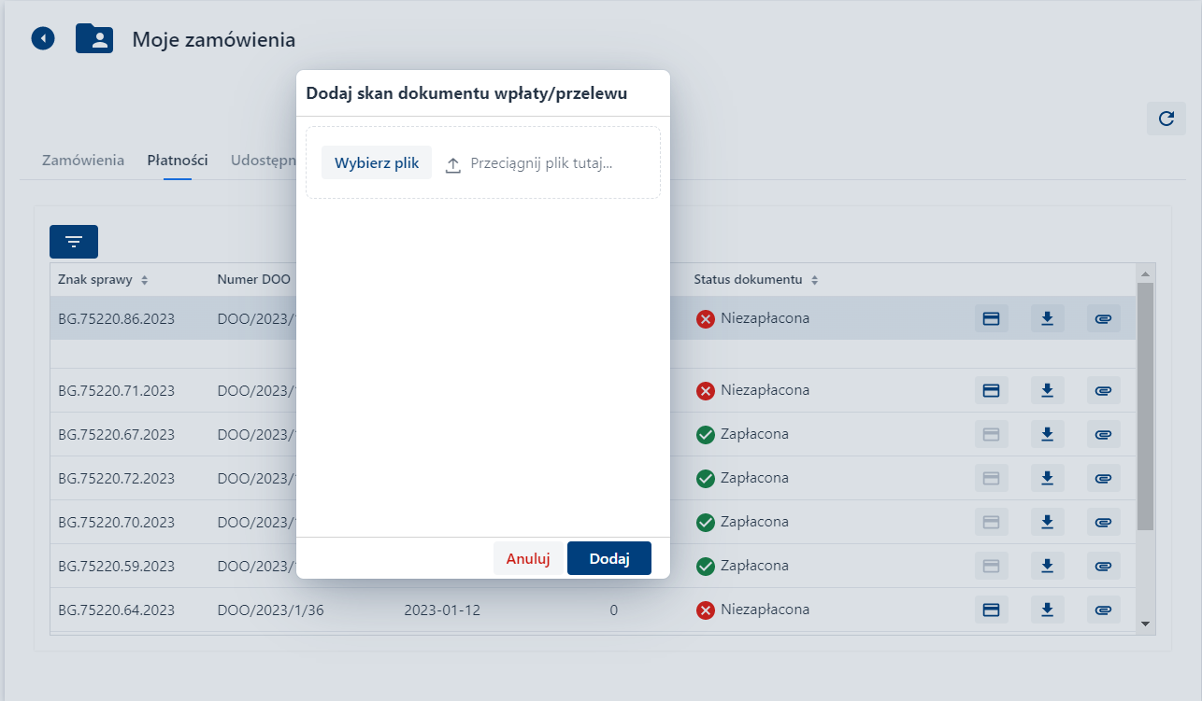The height and width of the screenshot is (701, 1202).
Task: Click the back arrow next to Moje zamówienia
Action: [43, 38]
